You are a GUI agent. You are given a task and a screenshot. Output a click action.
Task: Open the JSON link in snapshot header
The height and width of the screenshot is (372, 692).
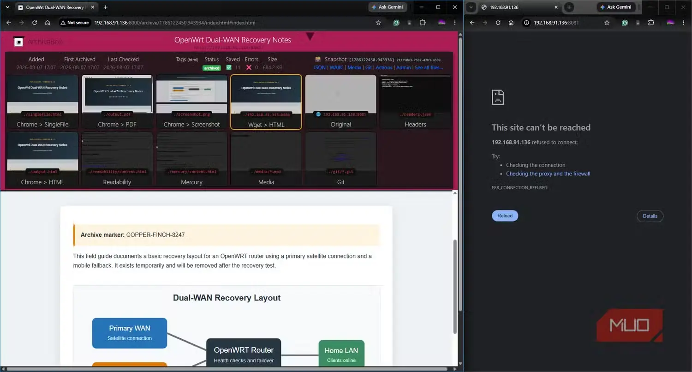tap(319, 67)
